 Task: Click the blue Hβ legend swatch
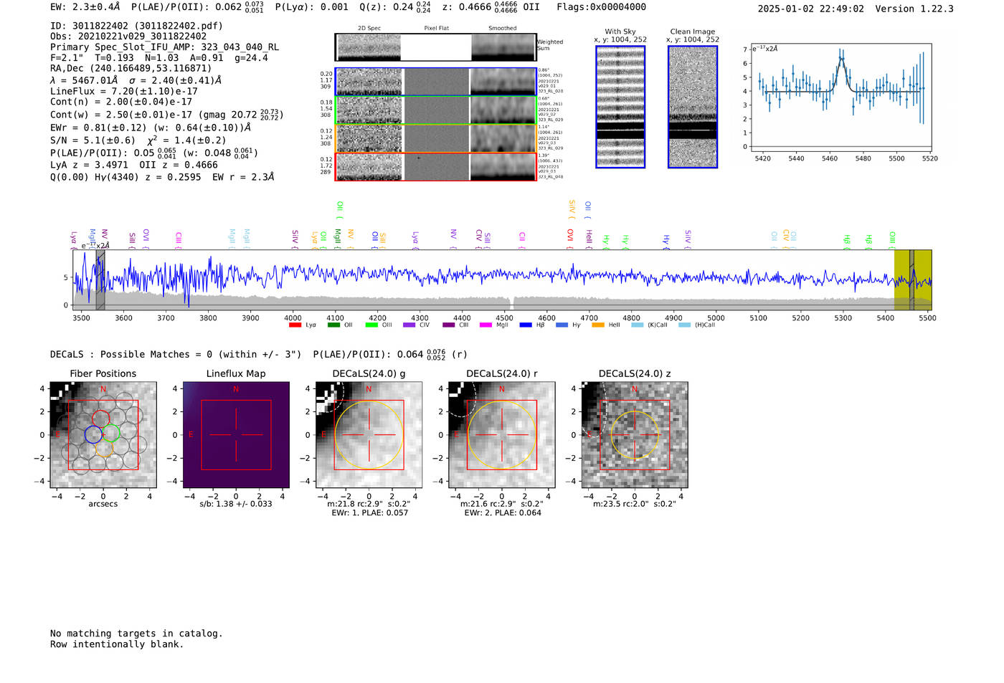pos(526,325)
